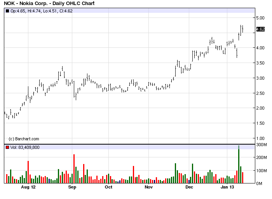Click the 'Dec' date axis label

tap(189, 187)
